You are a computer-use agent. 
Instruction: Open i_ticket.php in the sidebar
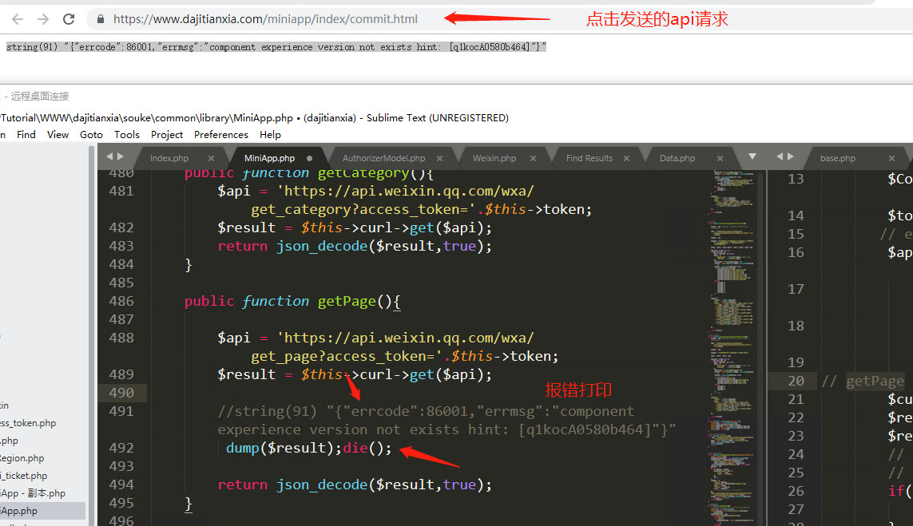coord(24,476)
